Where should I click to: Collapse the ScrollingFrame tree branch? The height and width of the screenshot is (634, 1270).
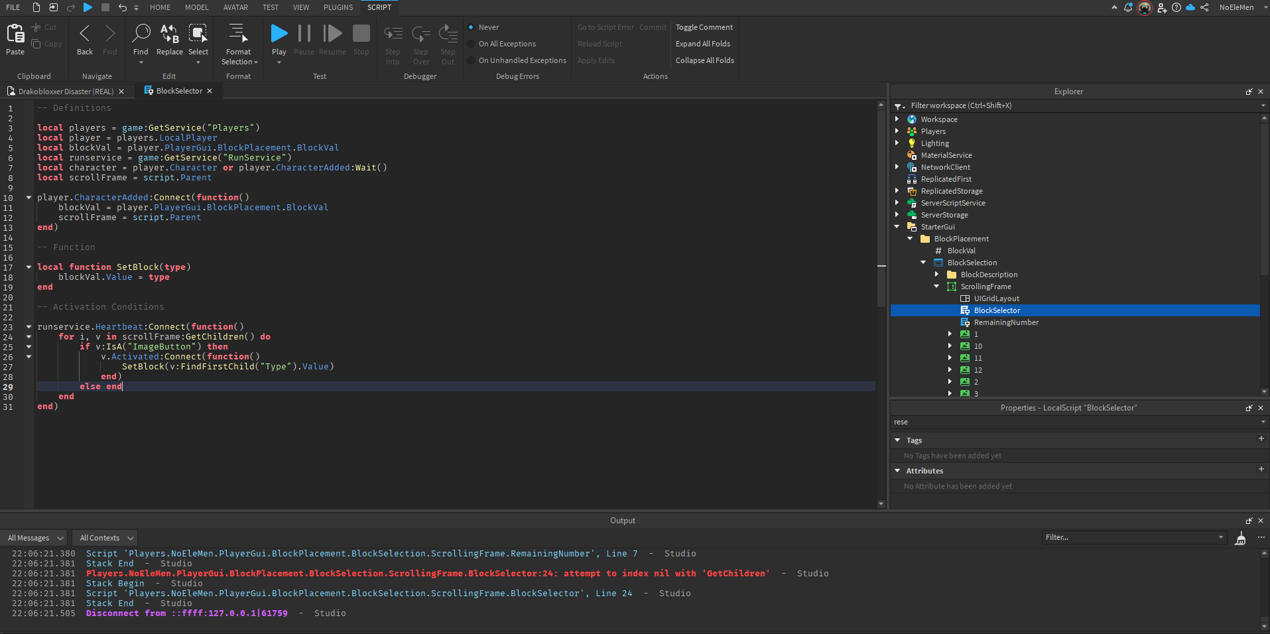(x=936, y=286)
